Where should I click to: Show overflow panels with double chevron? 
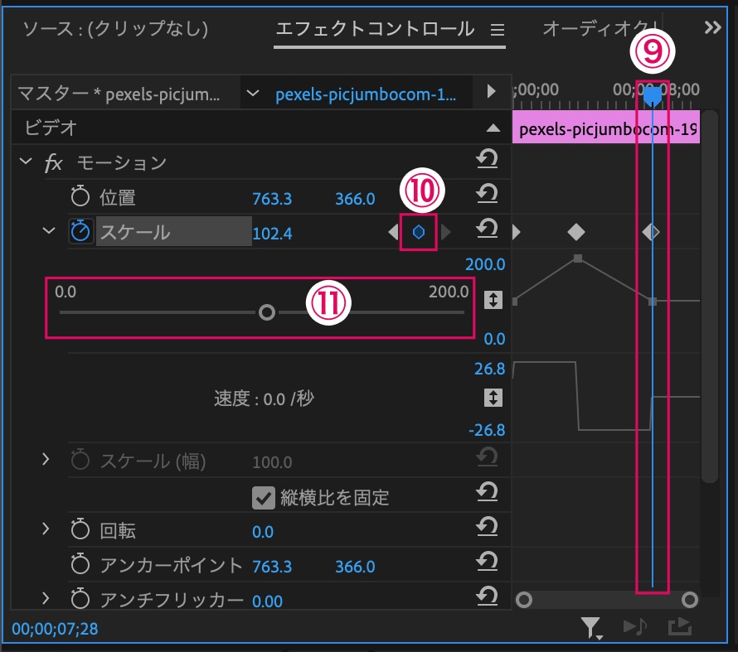coord(712,27)
